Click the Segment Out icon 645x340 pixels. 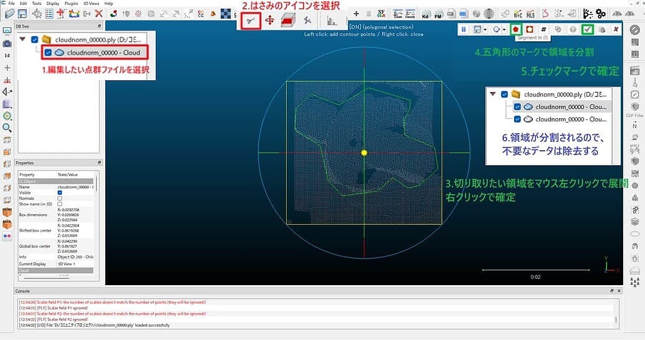(530, 29)
